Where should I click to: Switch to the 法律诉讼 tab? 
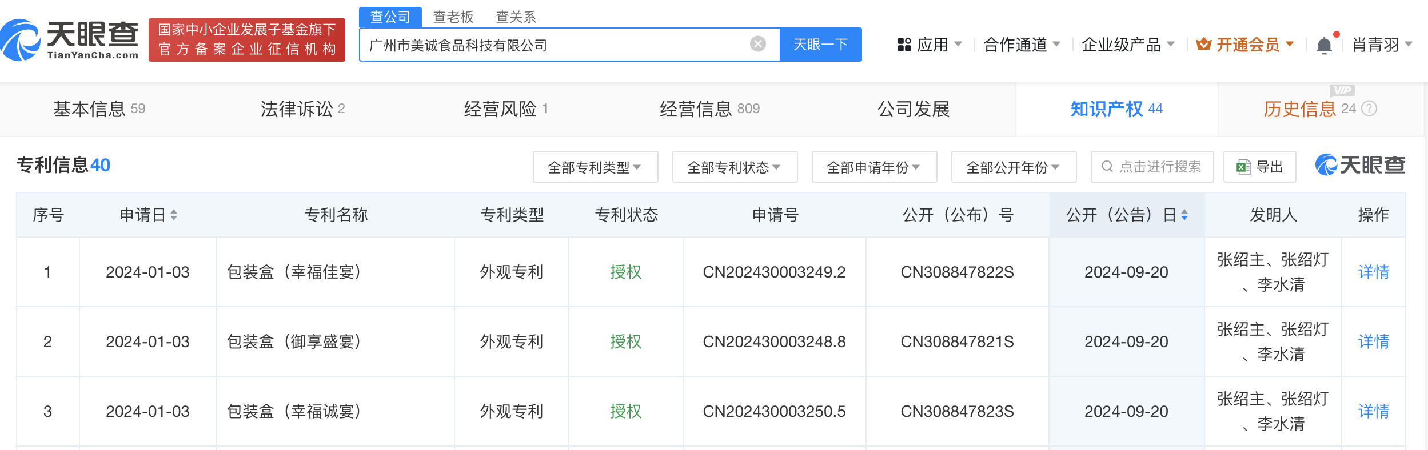[302, 109]
